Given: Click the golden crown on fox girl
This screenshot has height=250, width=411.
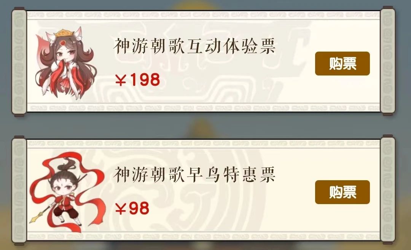Looking at the screenshot, I should [x=64, y=33].
